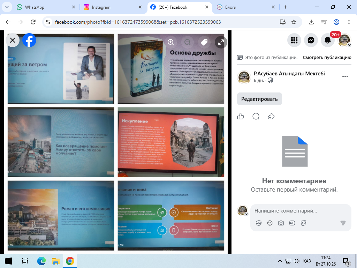Bookmark this page with the star
The height and width of the screenshot is (268, 357).
(x=294, y=22)
